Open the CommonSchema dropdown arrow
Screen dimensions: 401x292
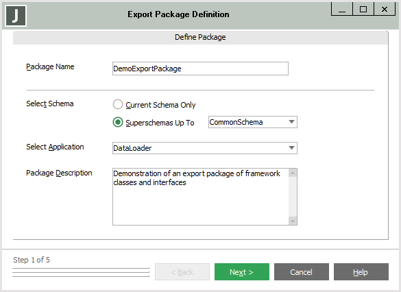[291, 122]
